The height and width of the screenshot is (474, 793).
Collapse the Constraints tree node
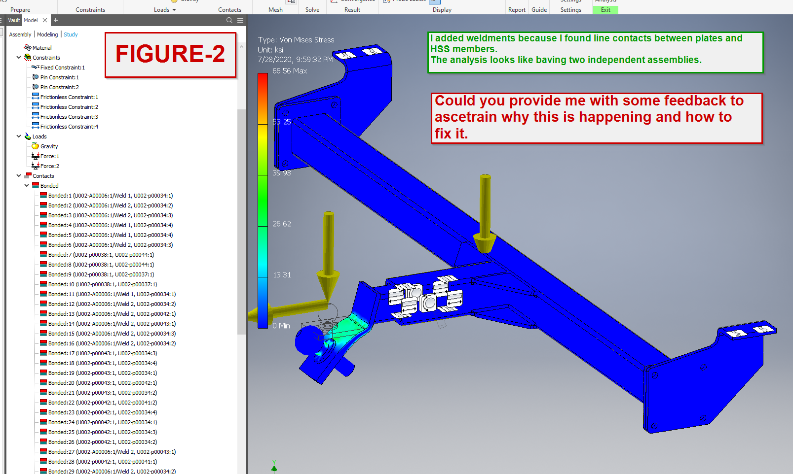point(19,57)
